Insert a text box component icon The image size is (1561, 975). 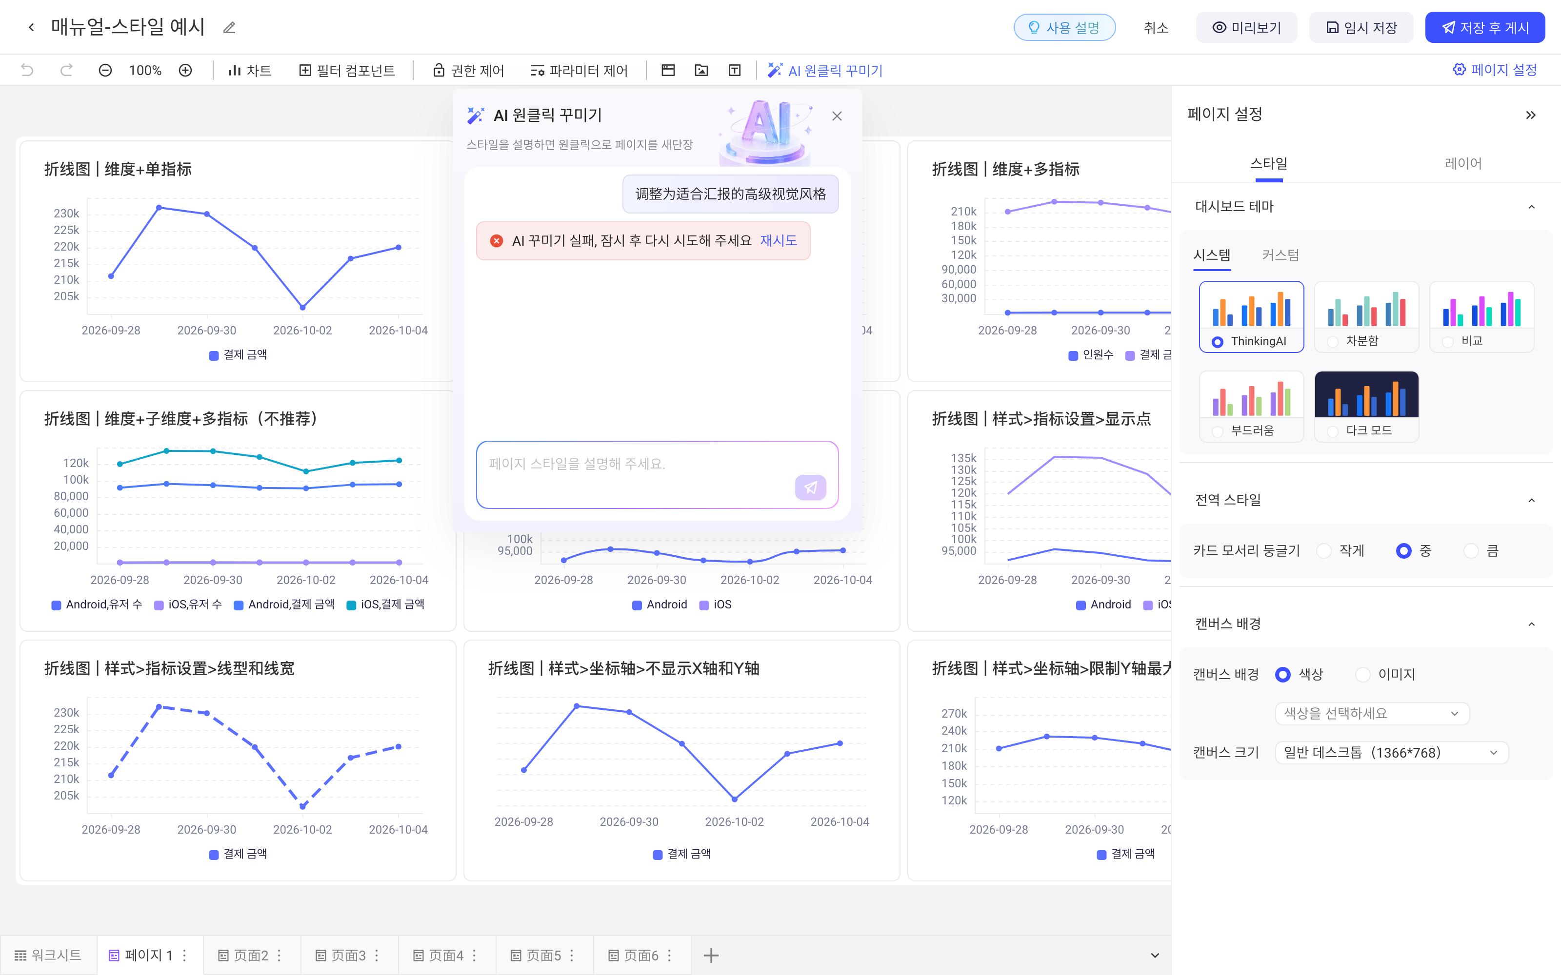coord(734,70)
